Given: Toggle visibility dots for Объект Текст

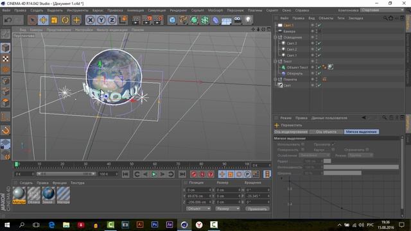Looking at the screenshot, I should click(316, 67).
